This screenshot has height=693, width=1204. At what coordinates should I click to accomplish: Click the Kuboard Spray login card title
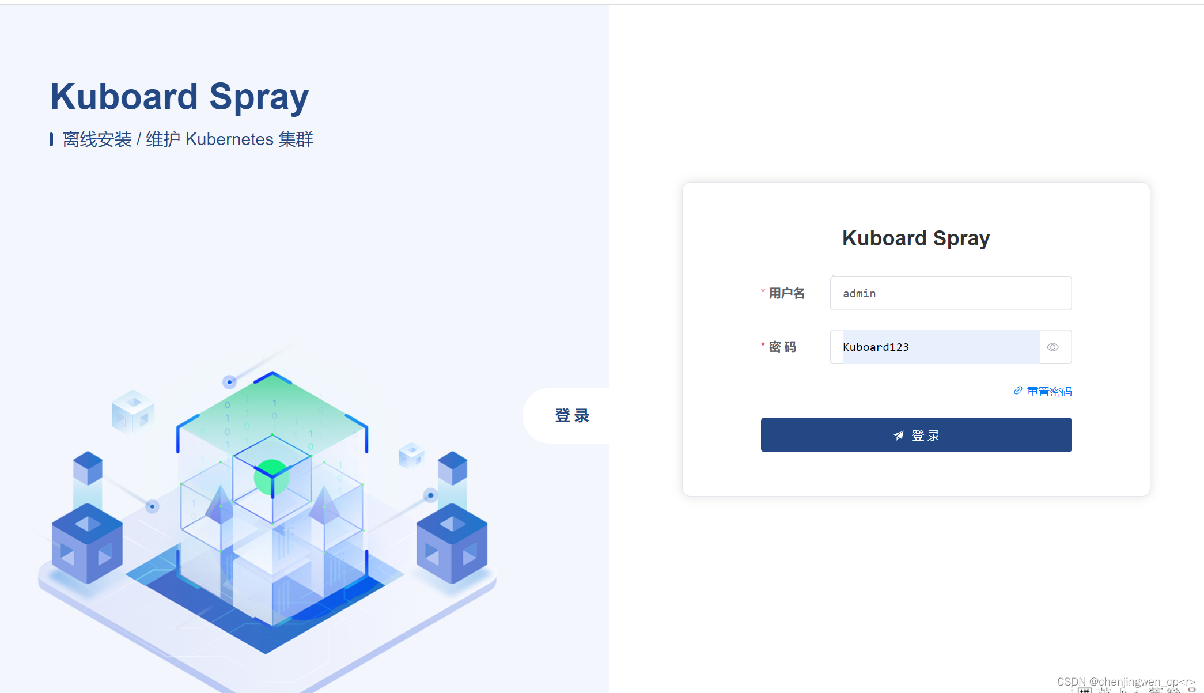pos(916,238)
